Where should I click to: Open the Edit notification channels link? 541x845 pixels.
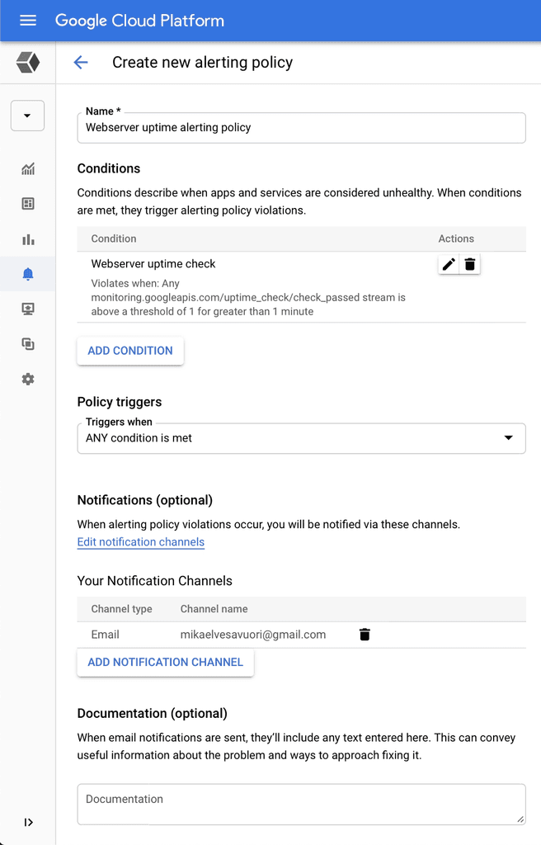point(140,542)
